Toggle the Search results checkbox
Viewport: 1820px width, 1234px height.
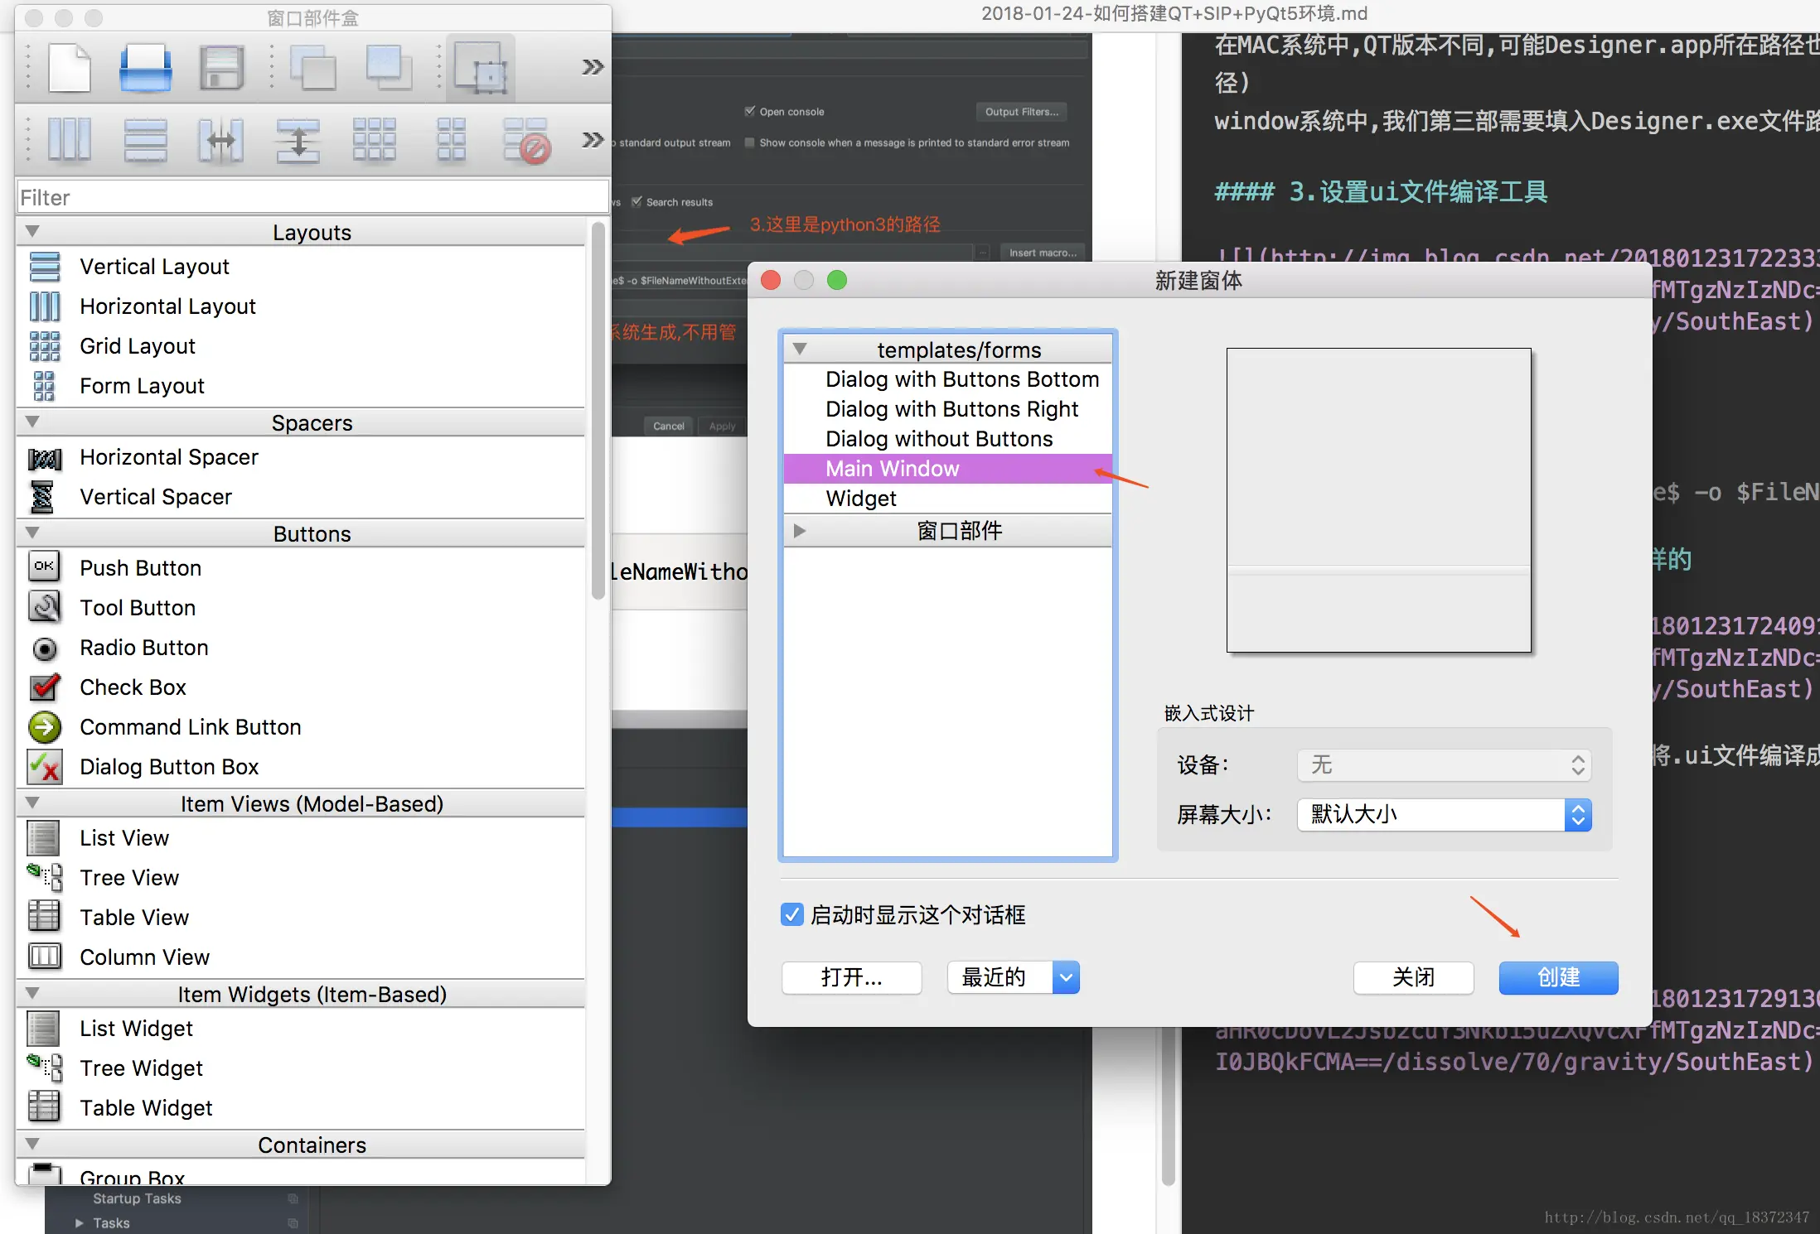[x=637, y=201]
